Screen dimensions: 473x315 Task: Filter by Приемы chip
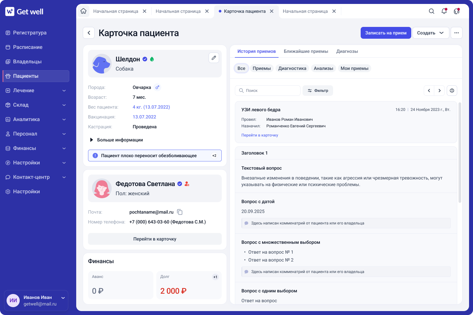coord(262,68)
